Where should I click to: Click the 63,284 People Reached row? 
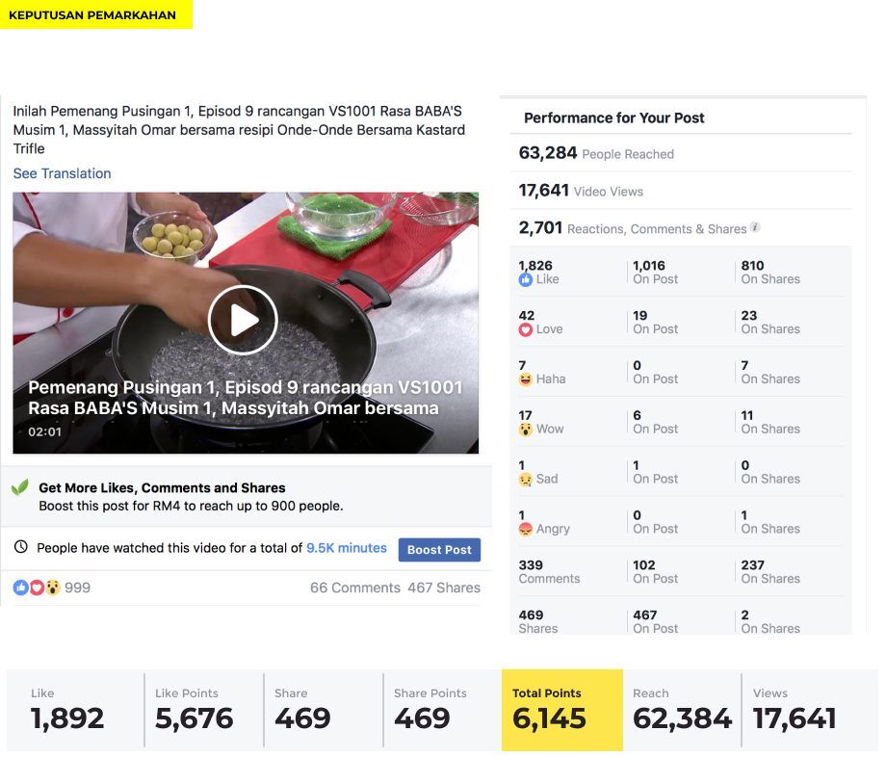pyautogui.click(x=680, y=153)
